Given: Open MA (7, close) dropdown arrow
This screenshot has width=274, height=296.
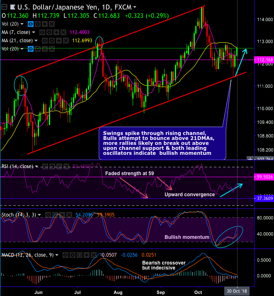Looking at the screenshot, I should tap(34, 32).
